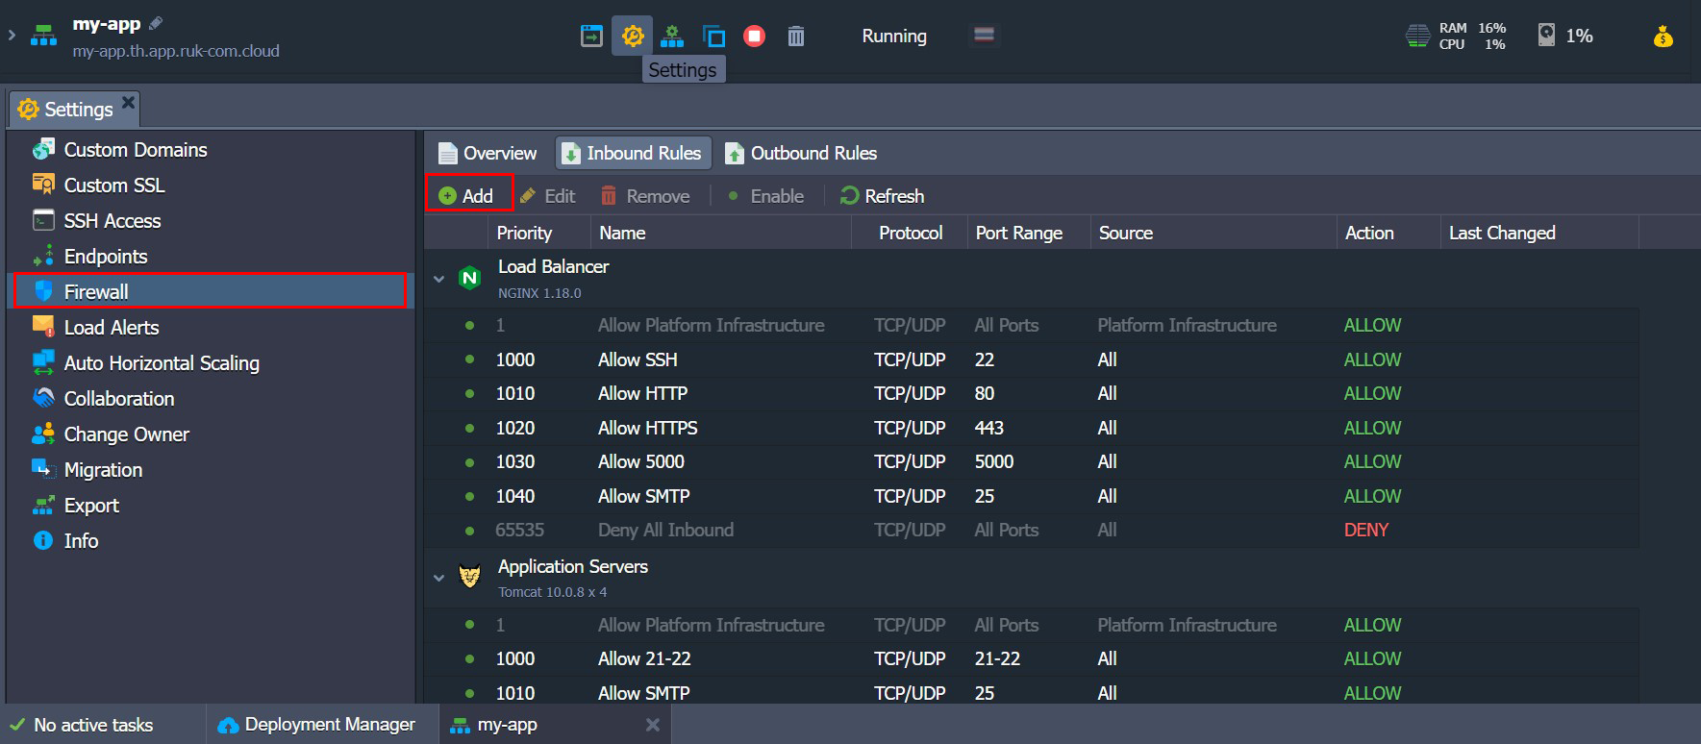The image size is (1701, 744).
Task: Open the Change Environment Topology icon
Action: click(x=672, y=37)
